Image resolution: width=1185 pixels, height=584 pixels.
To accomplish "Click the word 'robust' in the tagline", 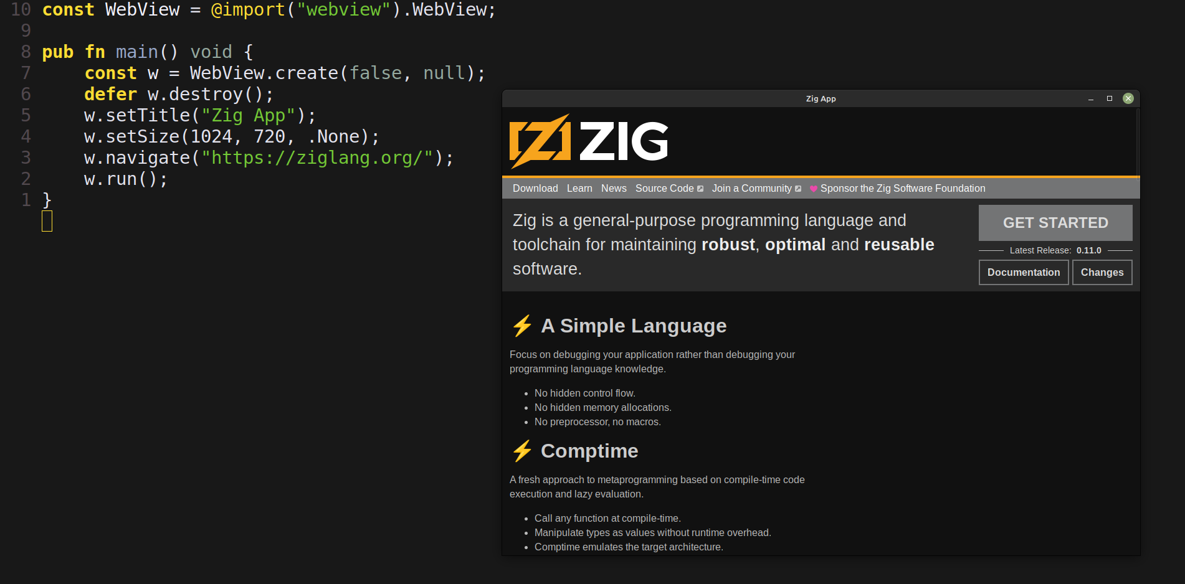I will click(728, 245).
